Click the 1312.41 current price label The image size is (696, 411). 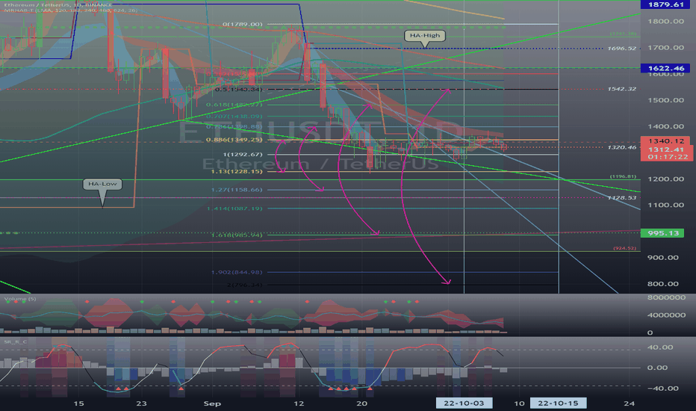tap(665, 149)
